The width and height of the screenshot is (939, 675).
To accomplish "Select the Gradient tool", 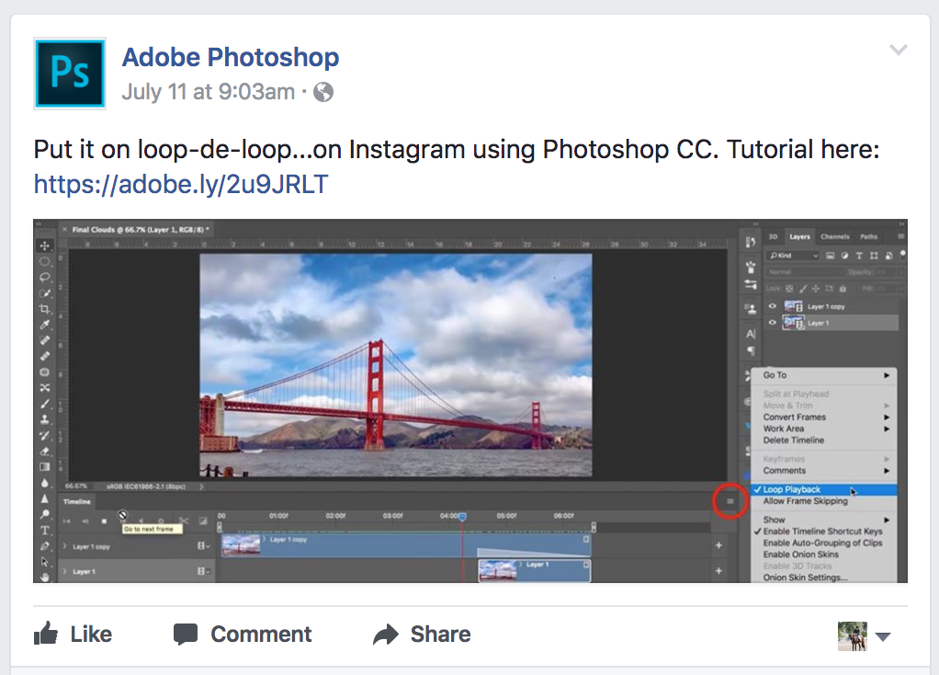I will [44, 466].
